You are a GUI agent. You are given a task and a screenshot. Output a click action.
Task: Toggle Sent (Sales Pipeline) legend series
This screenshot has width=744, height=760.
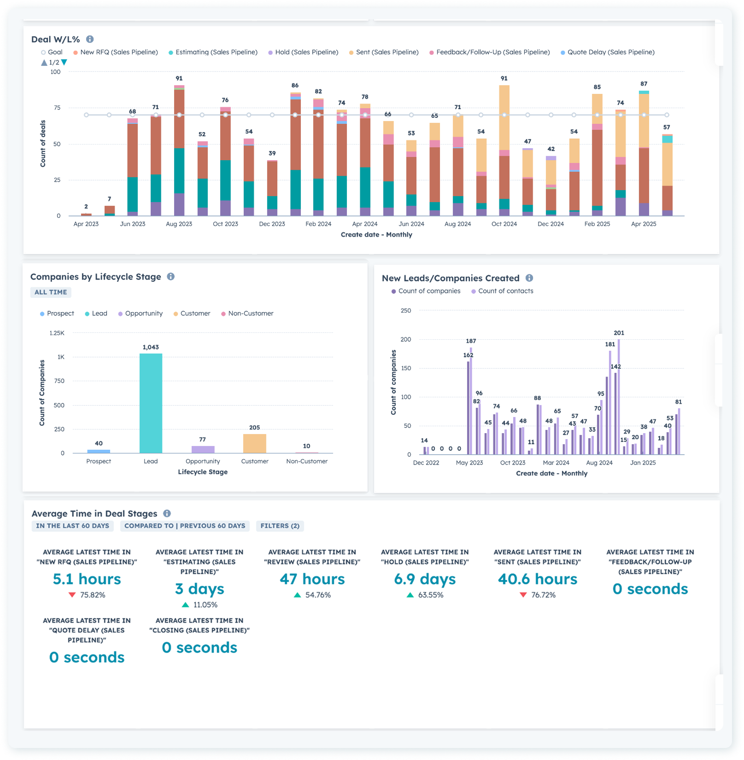(x=384, y=52)
